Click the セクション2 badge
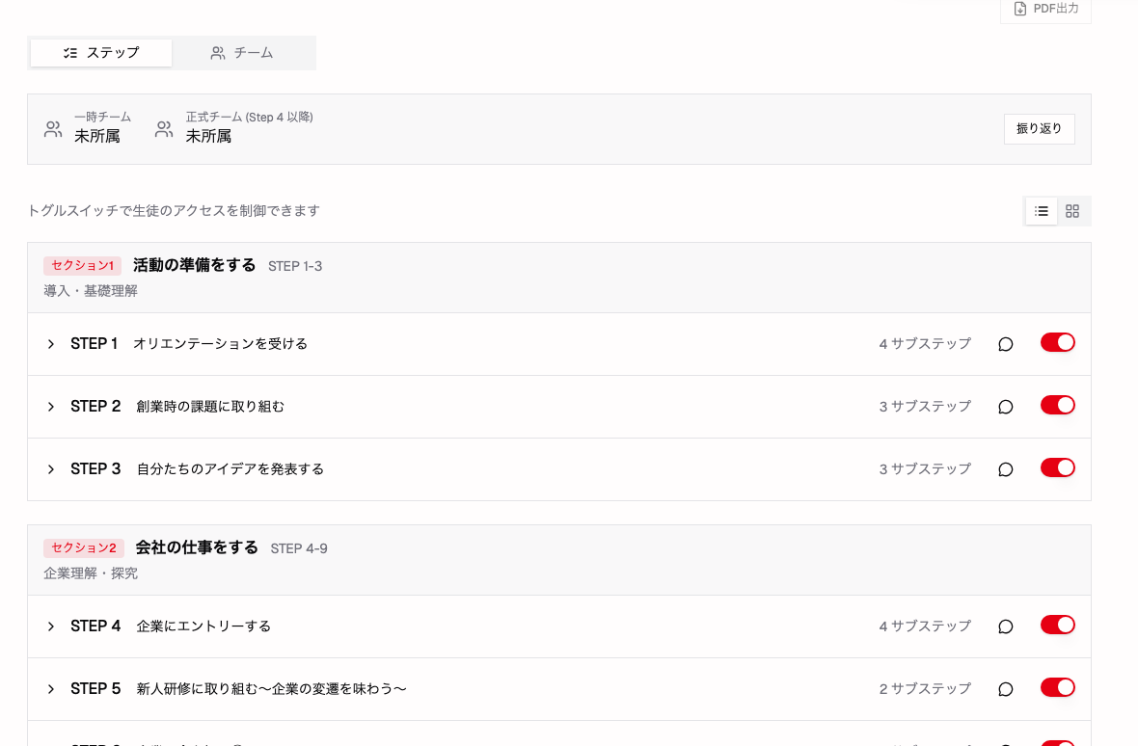 pos(84,547)
